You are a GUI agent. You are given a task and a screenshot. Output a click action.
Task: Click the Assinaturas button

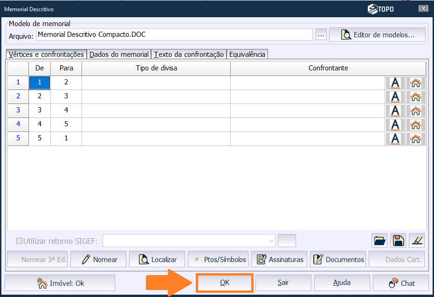[x=279, y=260]
